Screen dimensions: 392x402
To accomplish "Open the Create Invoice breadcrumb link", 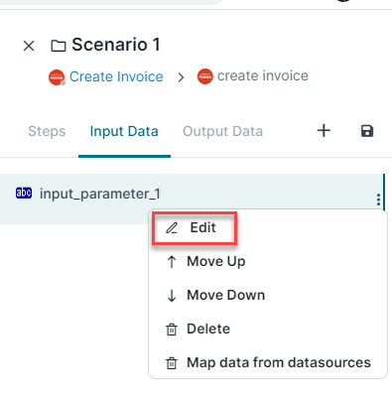I will coord(116,76).
